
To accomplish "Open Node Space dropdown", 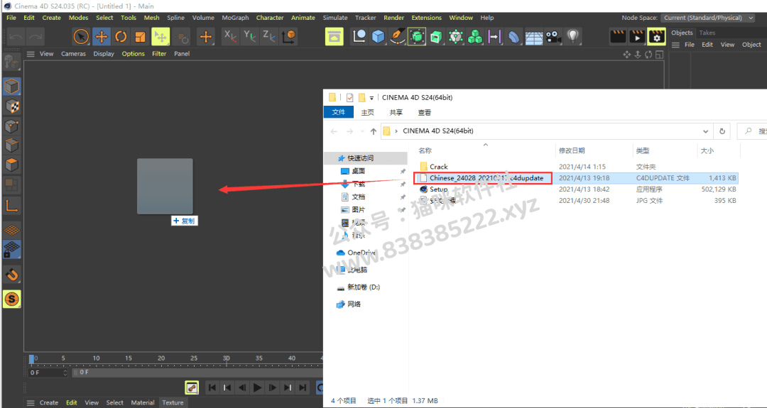I will [x=708, y=18].
